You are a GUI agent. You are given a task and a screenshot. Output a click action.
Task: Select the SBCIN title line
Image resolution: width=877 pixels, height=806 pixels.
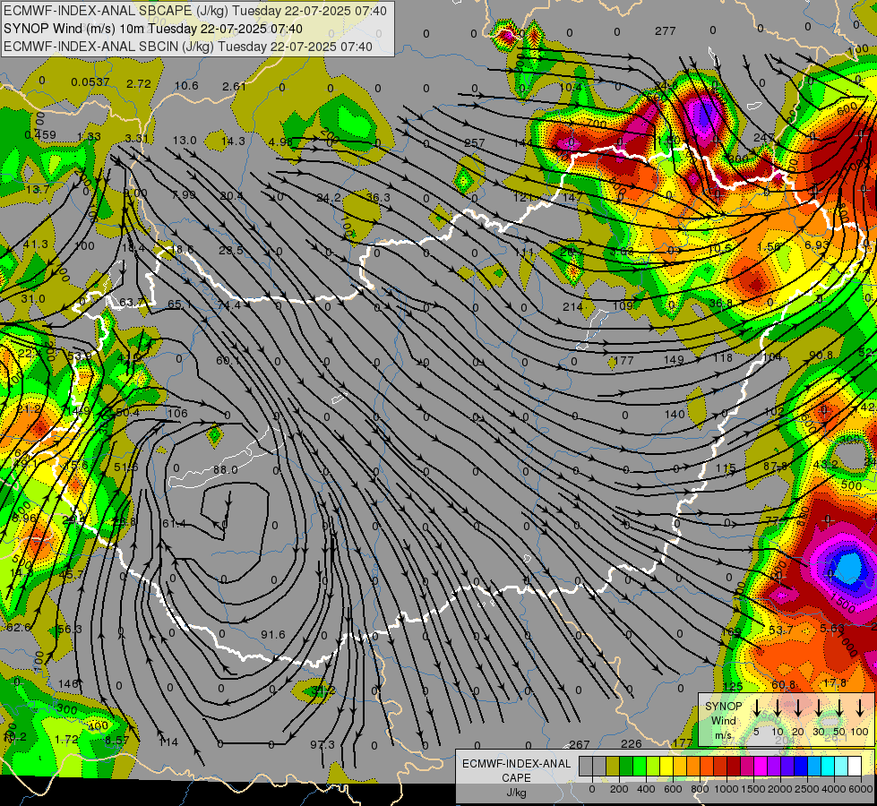[x=187, y=47]
